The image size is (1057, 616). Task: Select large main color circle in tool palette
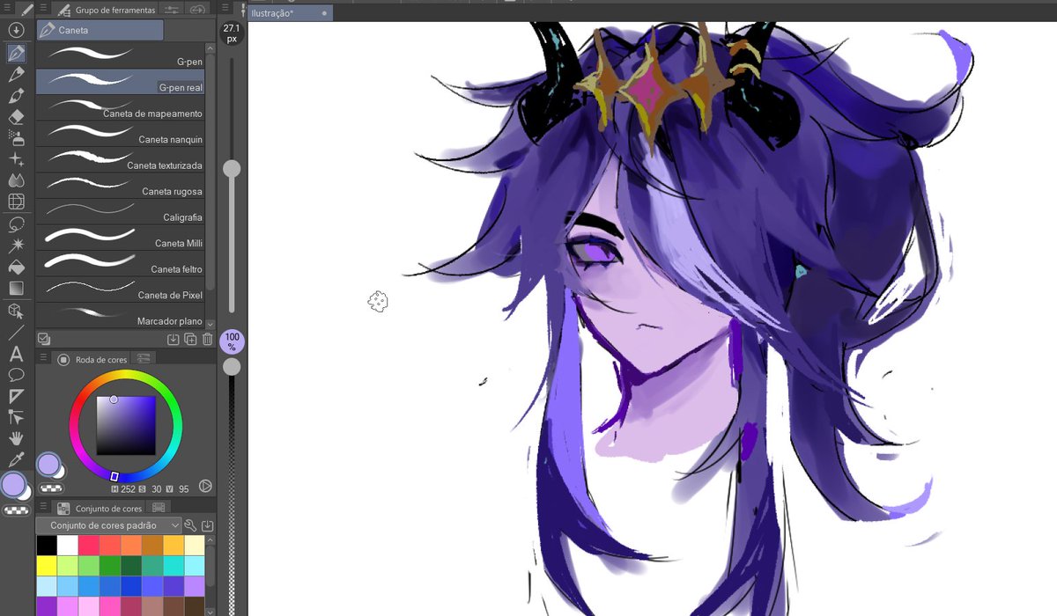coord(13,485)
